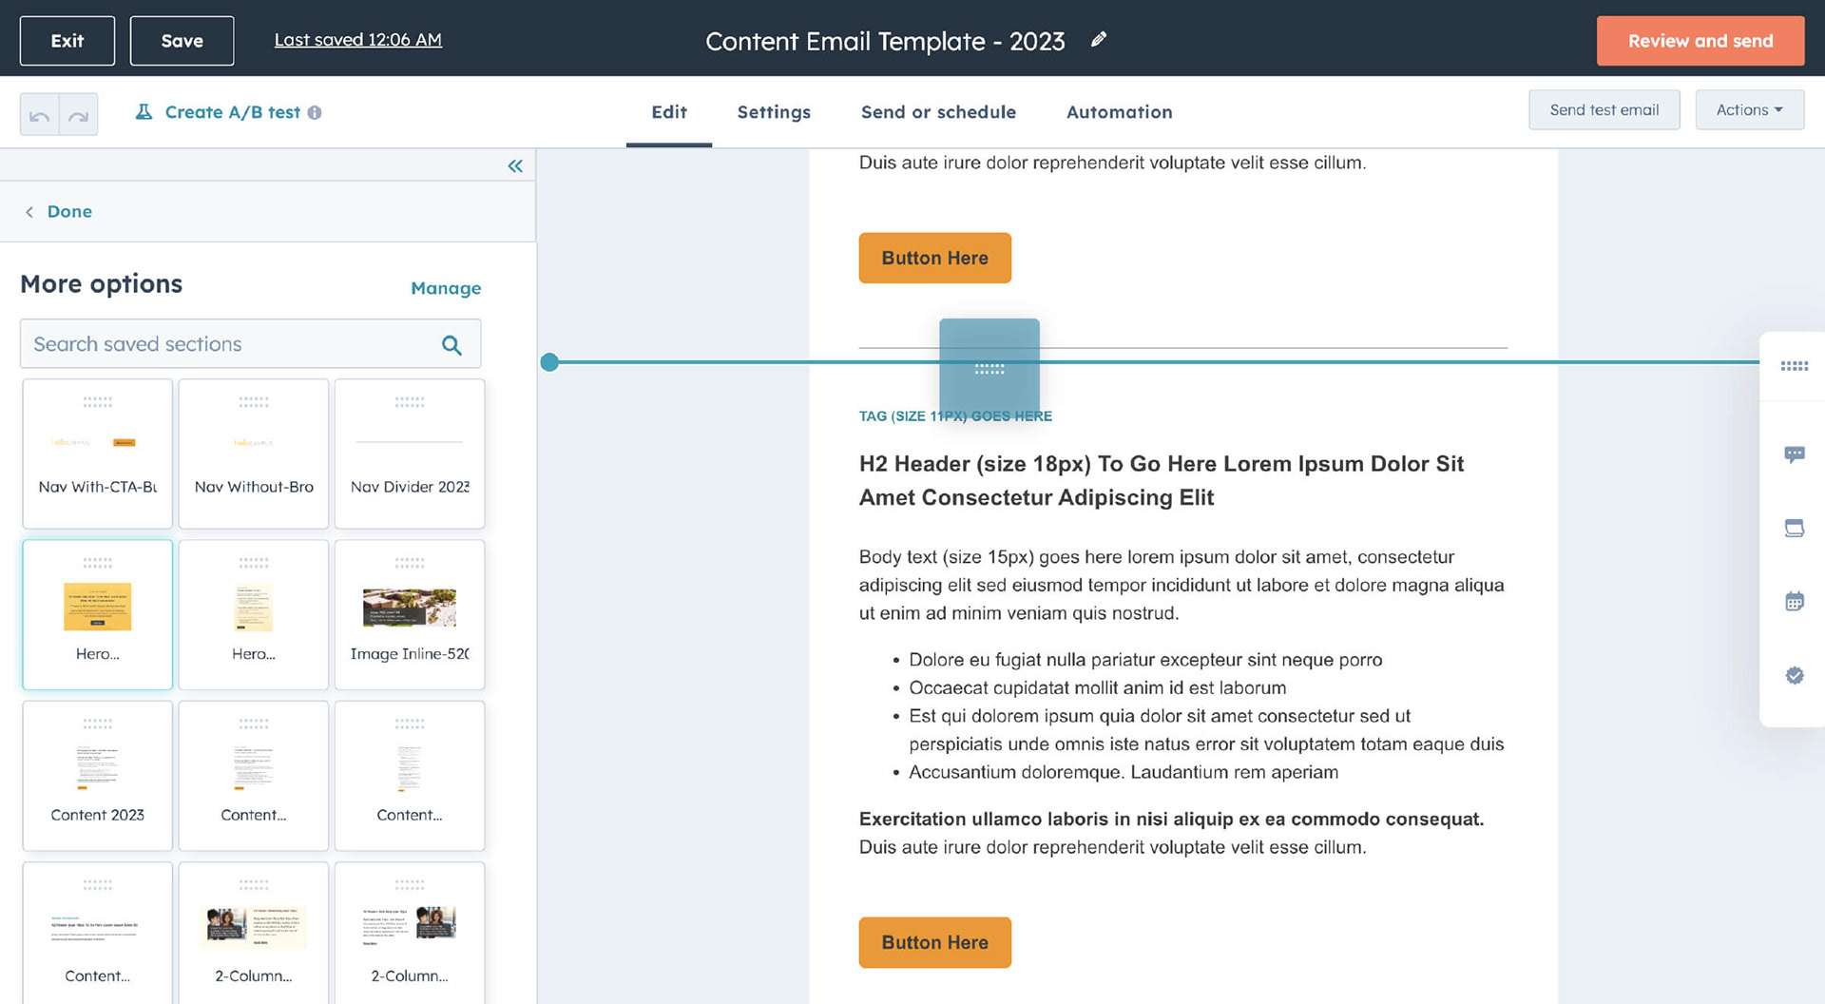1825x1004 pixels.
Task: Click Create A/B test link
Action: pyautogui.click(x=232, y=112)
